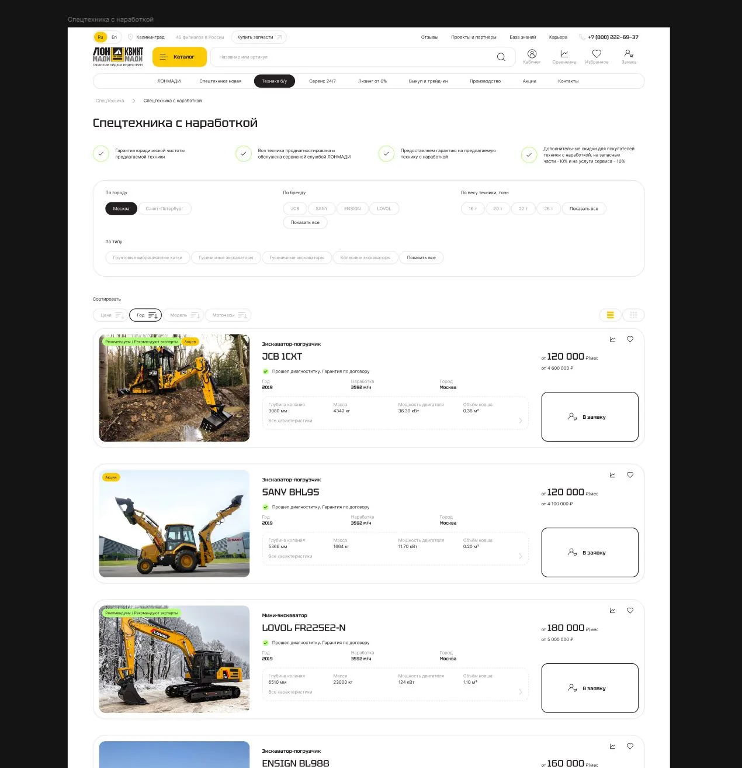This screenshot has height=768, width=742.
Task: Click the breadcrumb chevron after Спецтехника
Action: pos(134,101)
